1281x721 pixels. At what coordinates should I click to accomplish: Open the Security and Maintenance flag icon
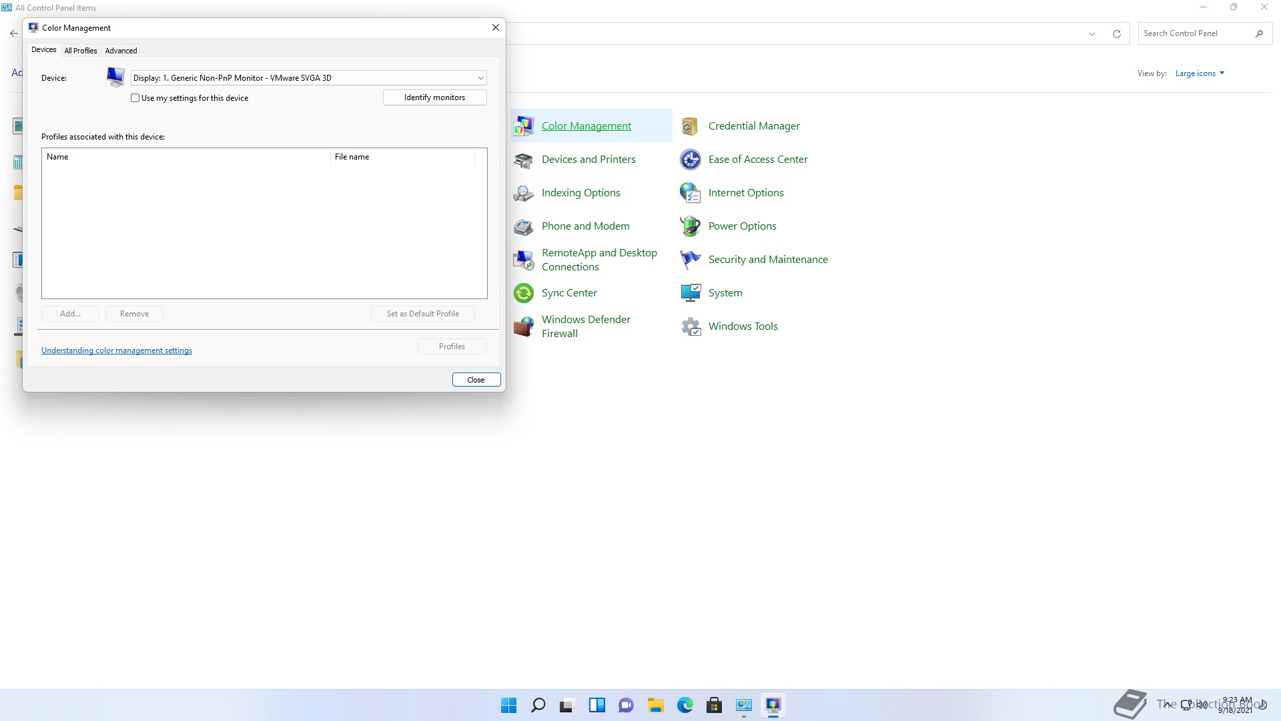(691, 260)
